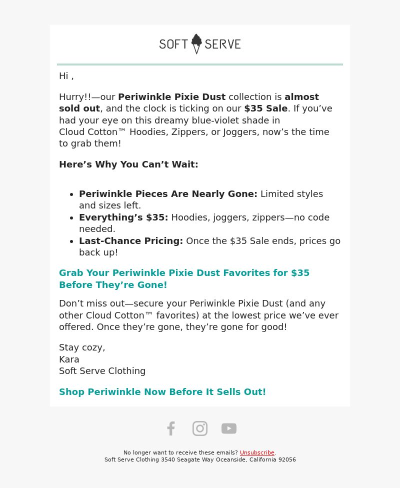The image size is (400, 488).
Task: Click the ice cream cone logo icon
Action: [x=196, y=43]
